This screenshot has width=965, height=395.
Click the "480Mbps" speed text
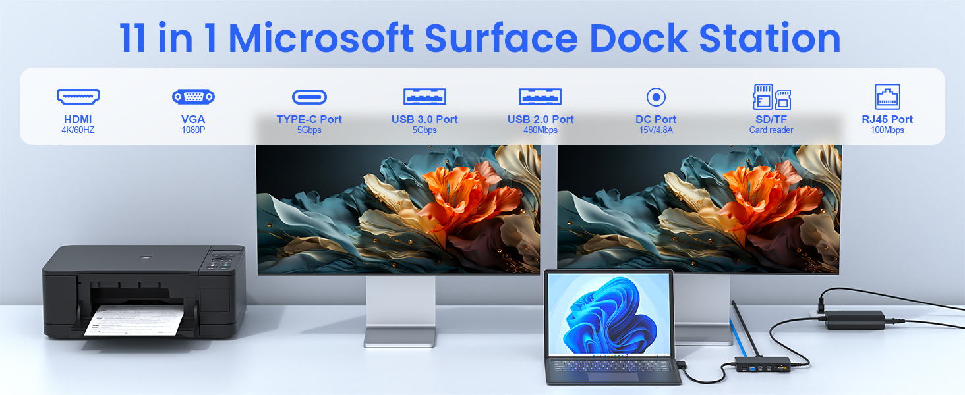tap(541, 130)
